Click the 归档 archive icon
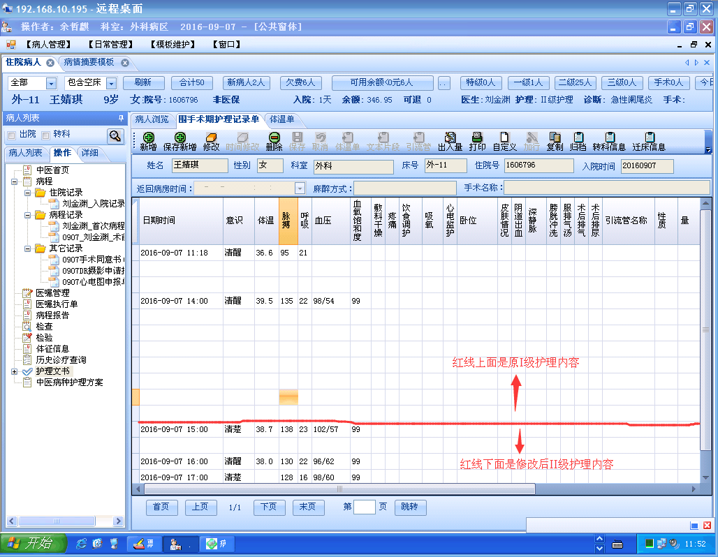 click(x=578, y=142)
